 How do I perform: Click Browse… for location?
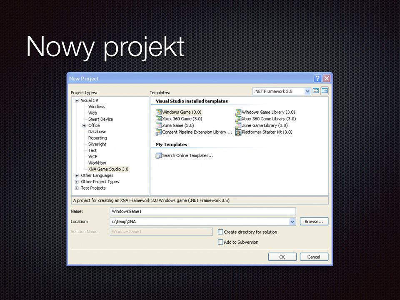[314, 221]
